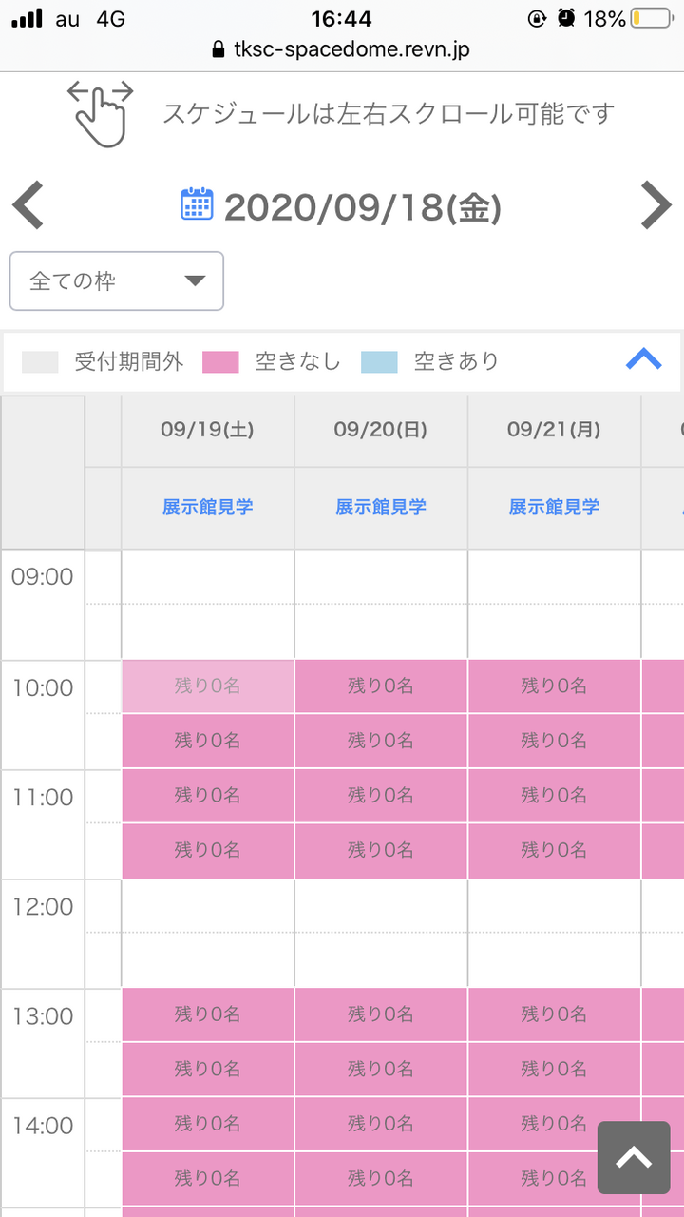Viewport: 684px width, 1217px height.
Task: Go to next date with right arrow
Action: (x=655, y=206)
